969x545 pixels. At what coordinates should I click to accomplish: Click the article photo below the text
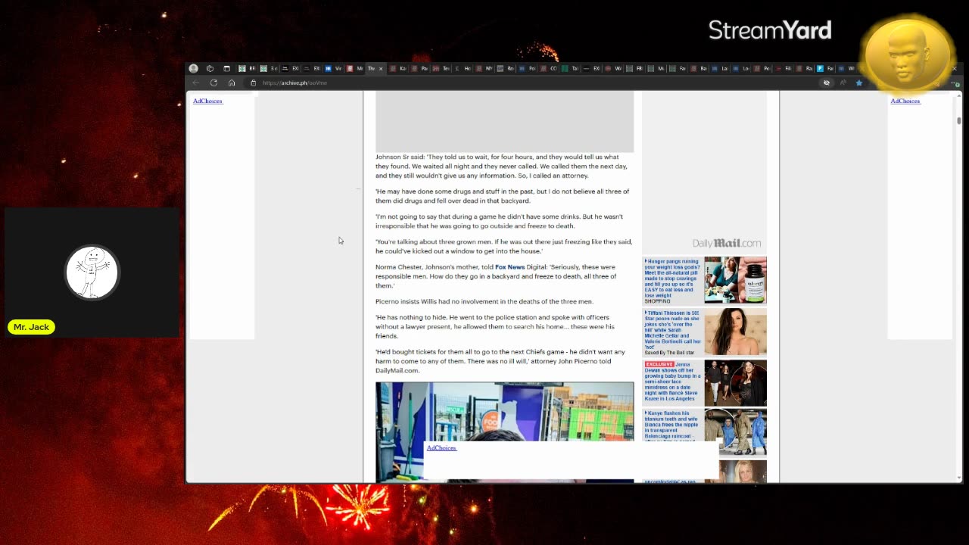click(504, 411)
